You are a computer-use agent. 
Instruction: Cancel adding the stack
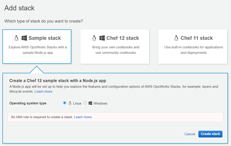[190, 134]
